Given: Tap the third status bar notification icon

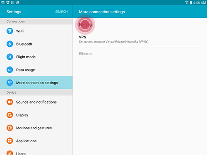Looking at the screenshot, I should 12,2.
